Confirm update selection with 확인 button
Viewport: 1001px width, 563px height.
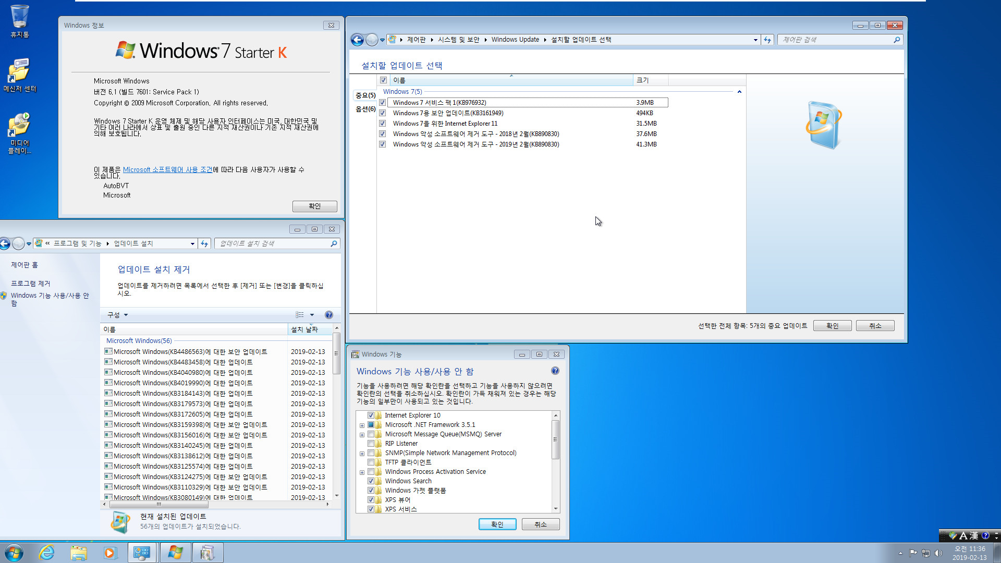pyautogui.click(x=833, y=326)
